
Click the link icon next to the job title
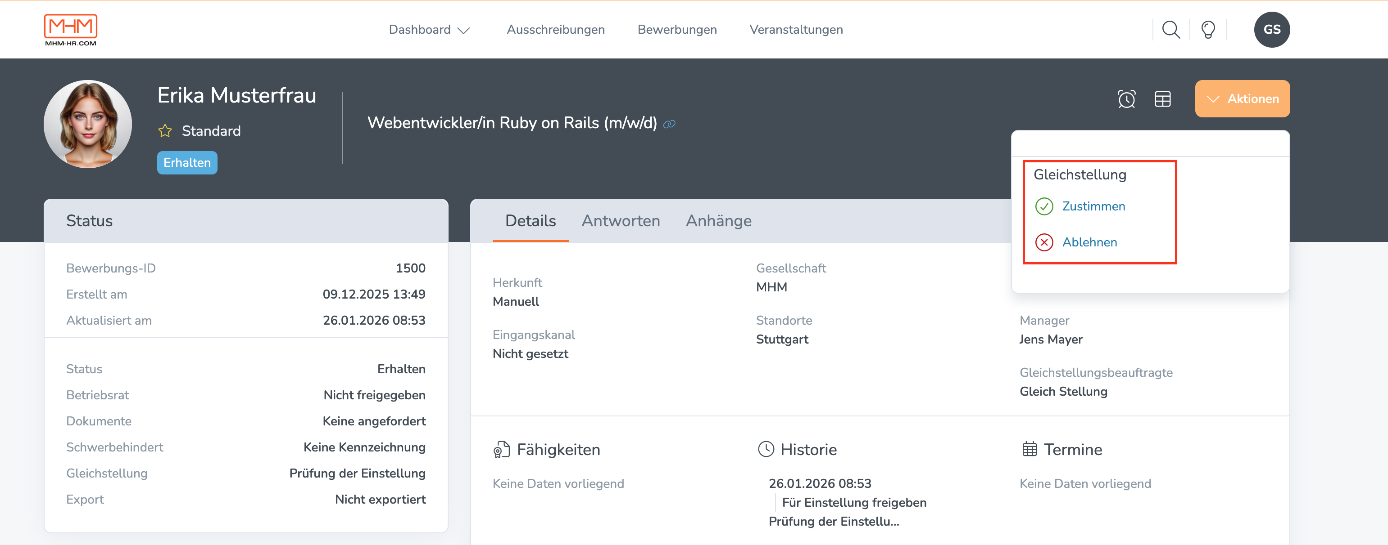670,124
